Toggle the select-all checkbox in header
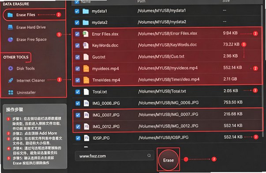266x173 pixels. 77,2
